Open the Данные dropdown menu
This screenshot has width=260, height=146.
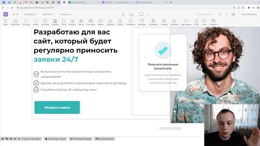tap(48, 15)
